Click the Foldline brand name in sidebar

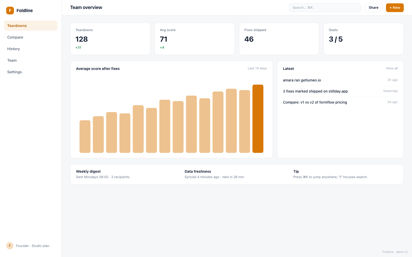pyautogui.click(x=25, y=11)
